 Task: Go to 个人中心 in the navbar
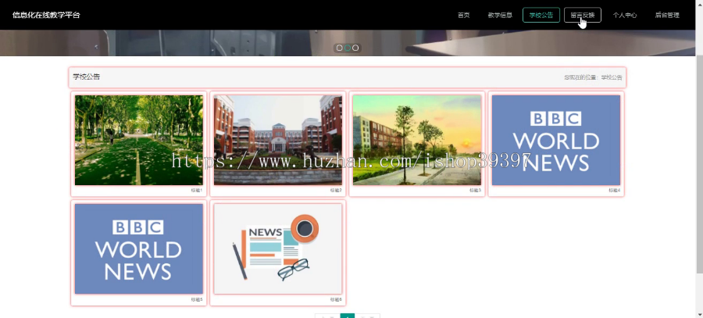pyautogui.click(x=625, y=15)
